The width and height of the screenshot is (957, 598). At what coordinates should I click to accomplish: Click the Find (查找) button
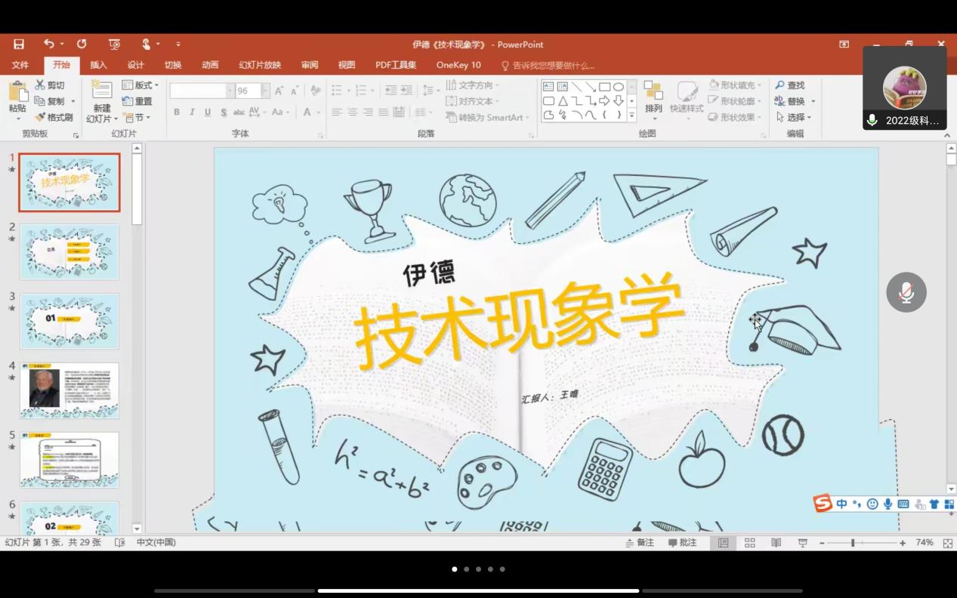coord(790,85)
